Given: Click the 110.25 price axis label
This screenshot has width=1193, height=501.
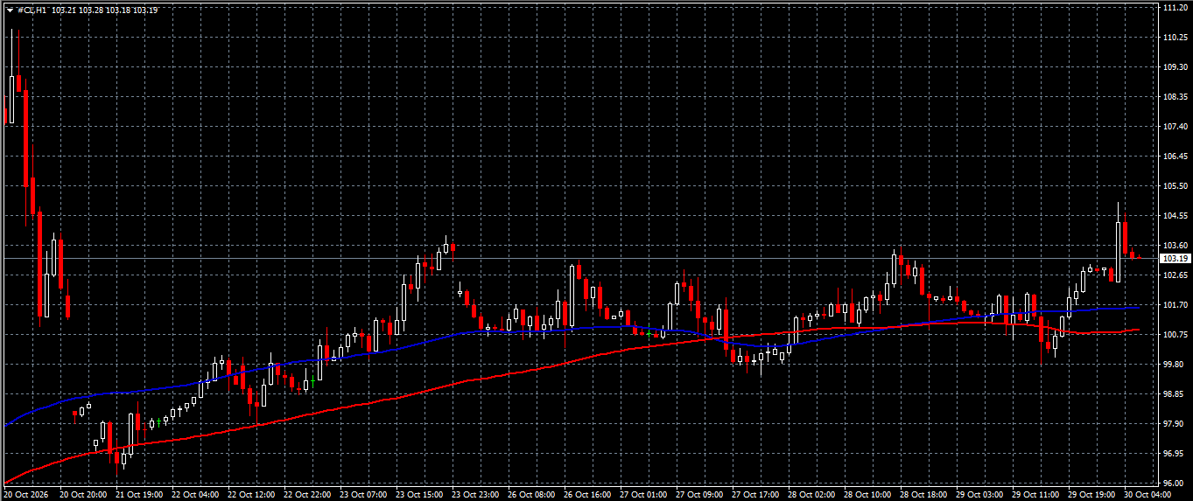Looking at the screenshot, I should pos(1174,37).
